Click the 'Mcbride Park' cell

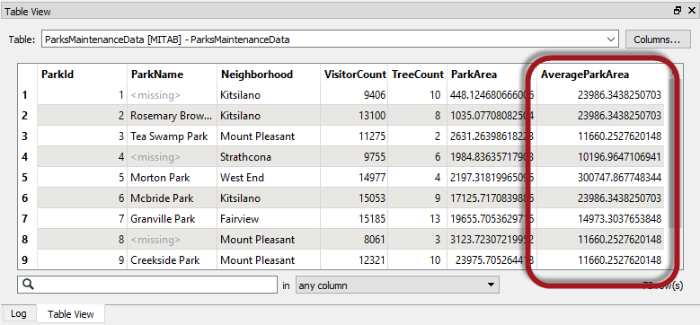(x=172, y=198)
